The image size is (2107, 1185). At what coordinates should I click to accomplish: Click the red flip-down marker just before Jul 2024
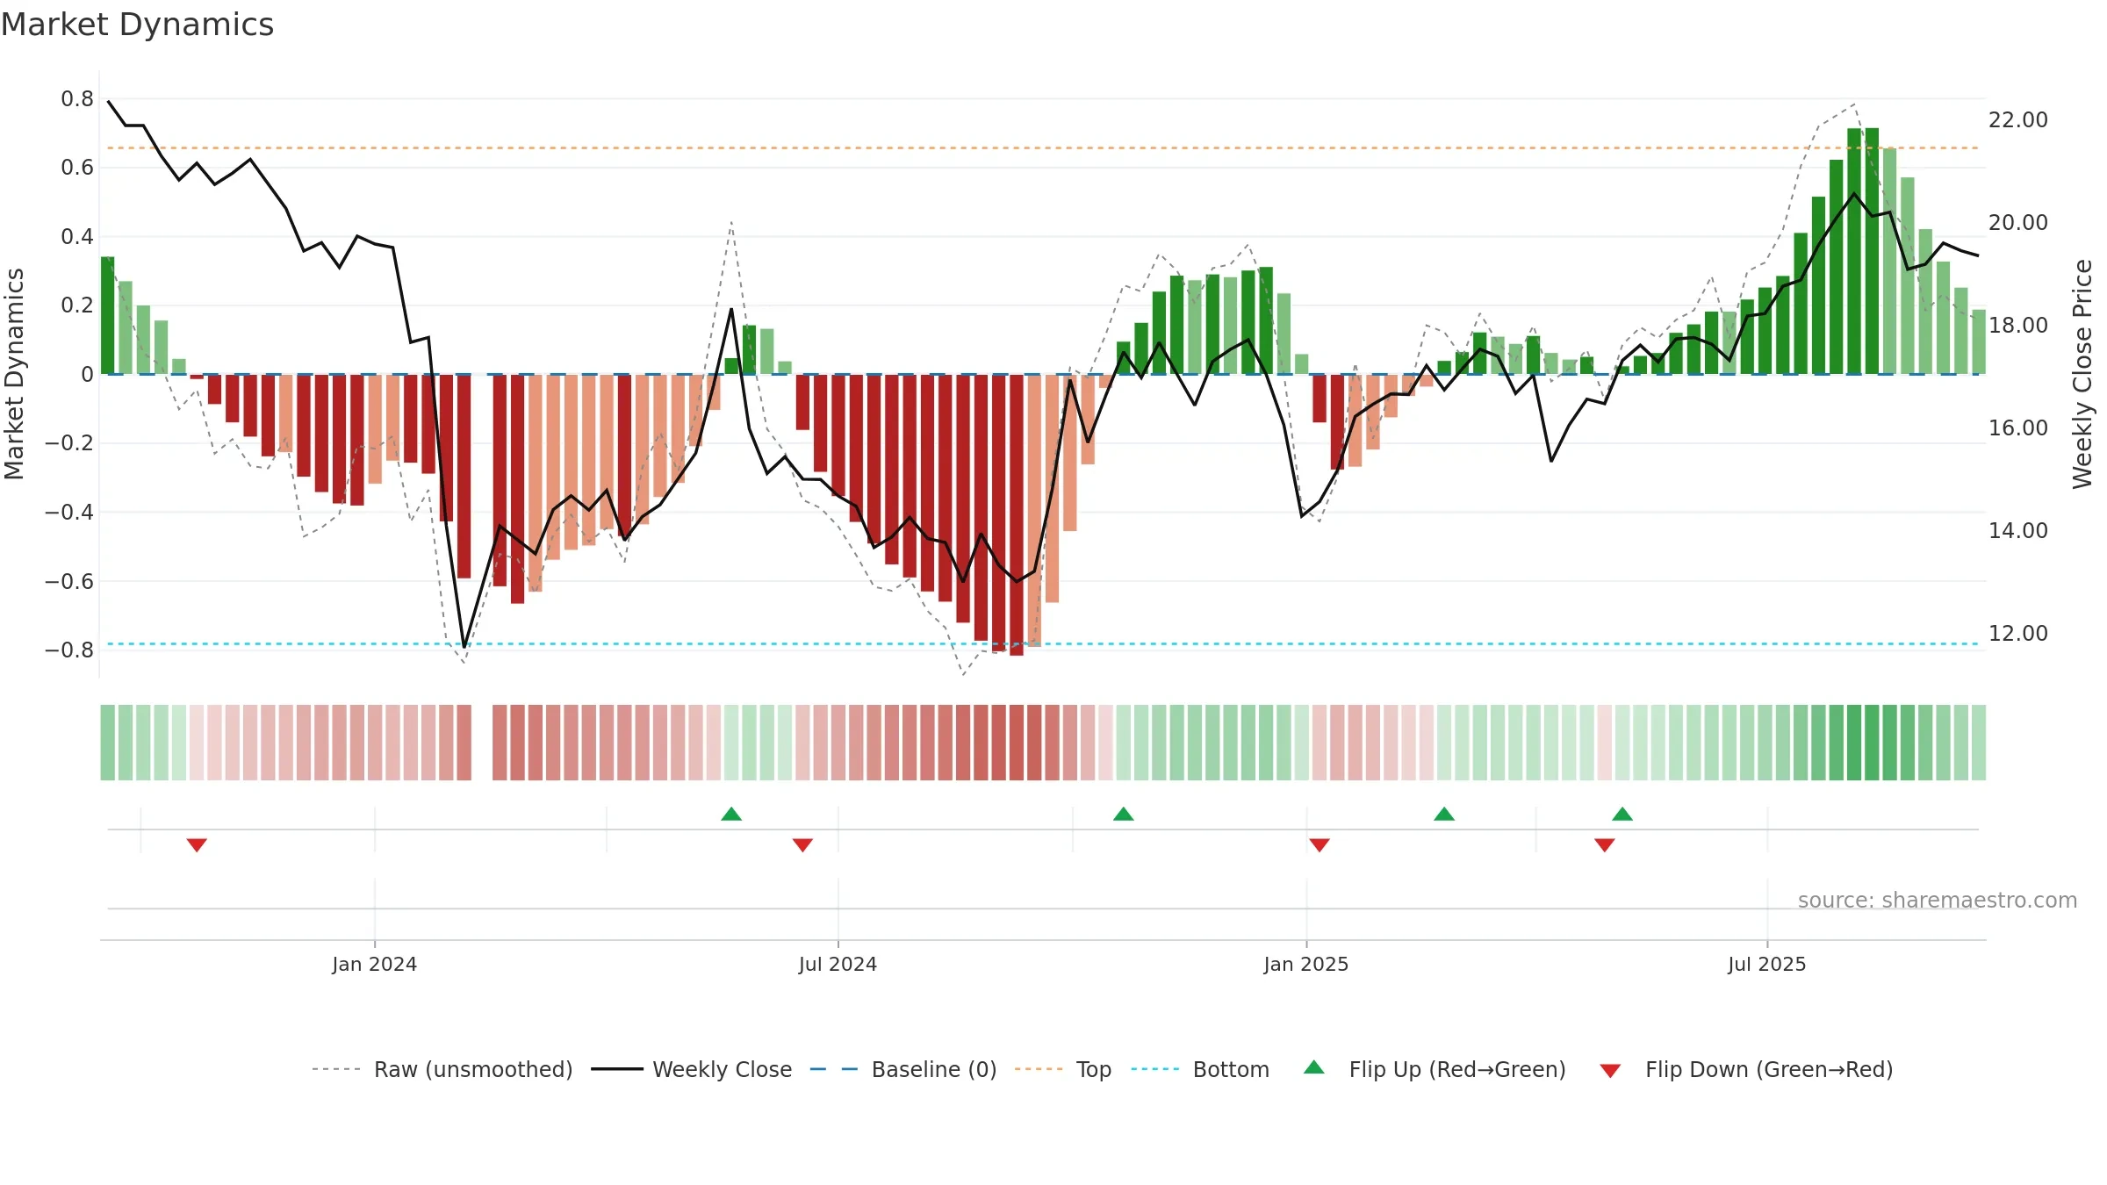(802, 844)
